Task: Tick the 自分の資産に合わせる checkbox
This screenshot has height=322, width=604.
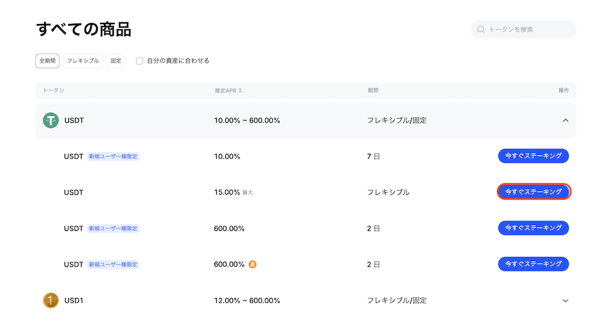Action: [x=140, y=61]
